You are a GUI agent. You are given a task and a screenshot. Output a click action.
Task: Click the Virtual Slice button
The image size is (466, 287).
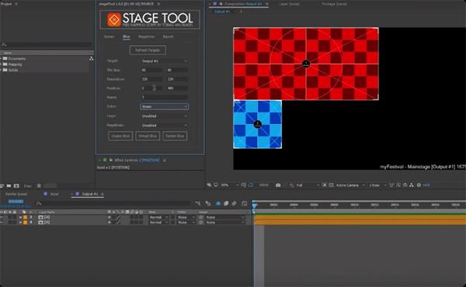[148, 136]
